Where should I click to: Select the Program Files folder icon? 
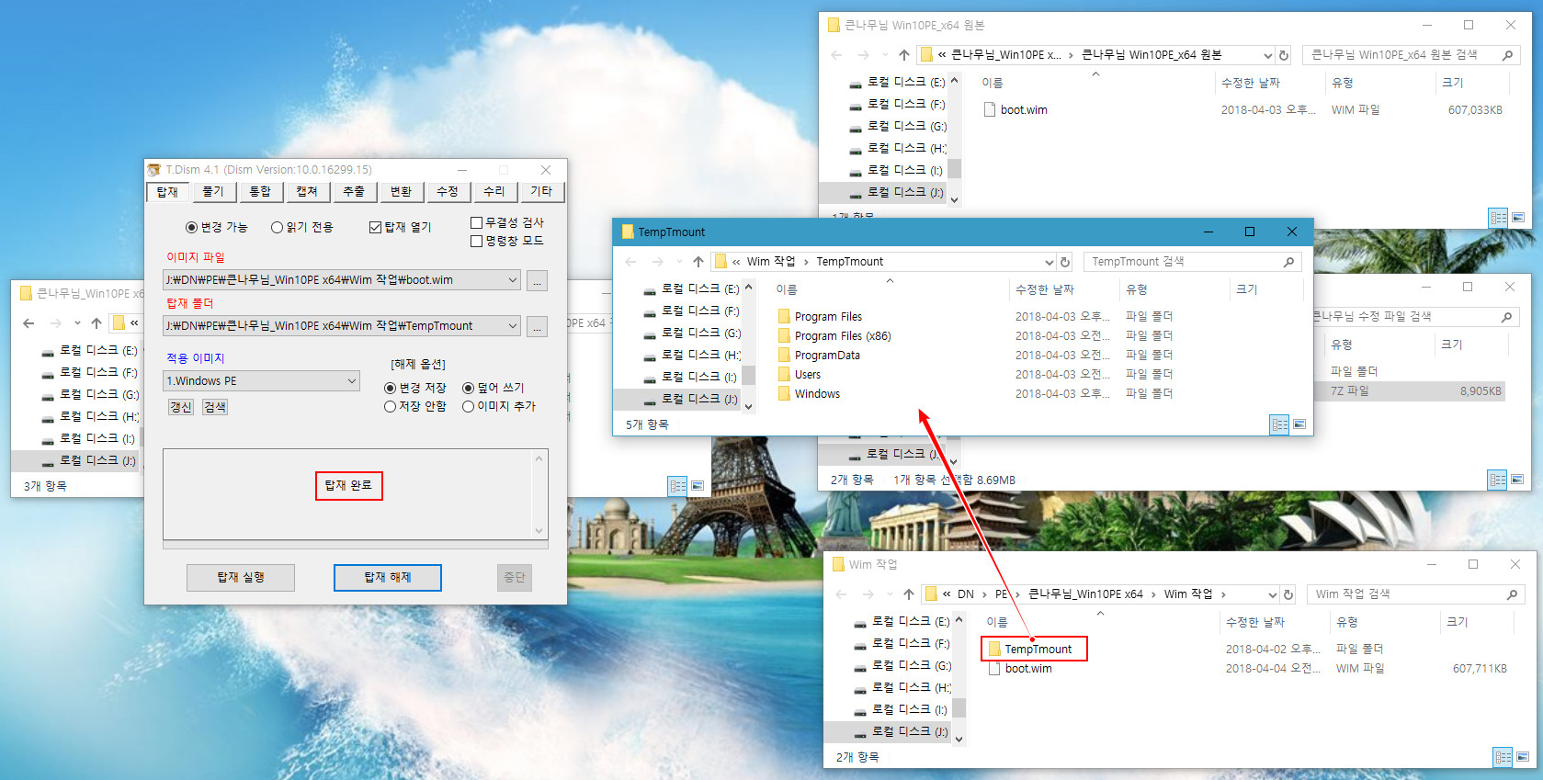pyautogui.click(x=784, y=316)
